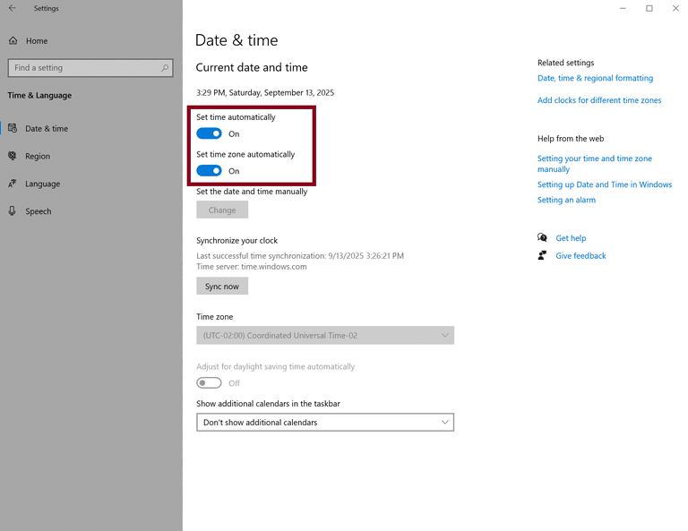Toggle Adjust for daylight saving time switch
Screen dimensions: 688x531
click(x=209, y=383)
